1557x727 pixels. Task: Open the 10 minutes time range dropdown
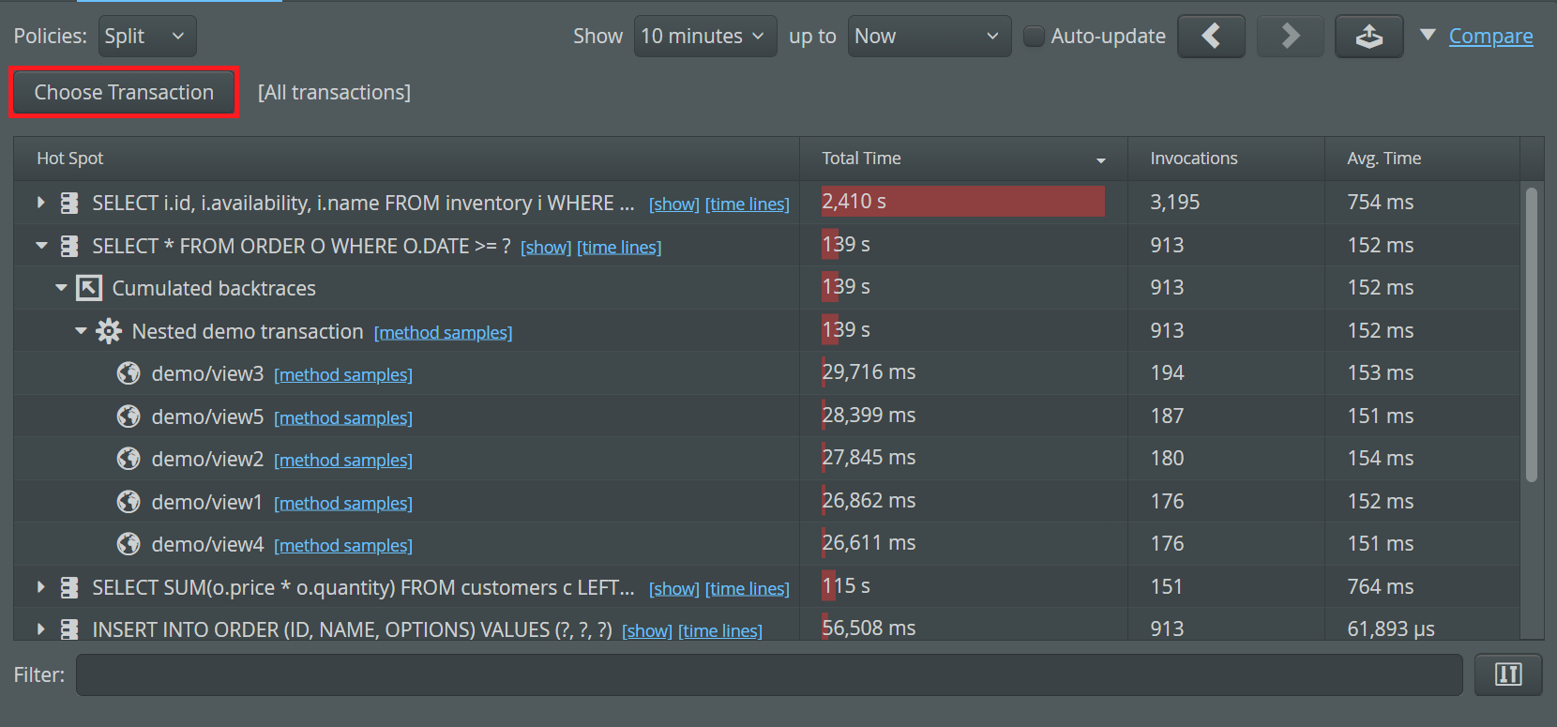pos(704,37)
